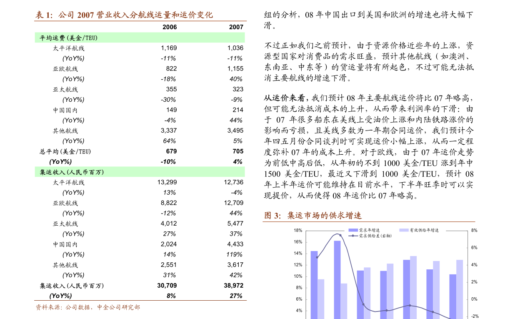Select the 中国国内 revenue 4,433
Viewport: 510px width, 319px height.
click(235, 244)
